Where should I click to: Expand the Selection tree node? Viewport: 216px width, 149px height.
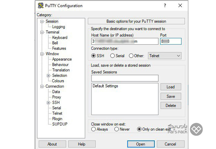click(x=48, y=76)
